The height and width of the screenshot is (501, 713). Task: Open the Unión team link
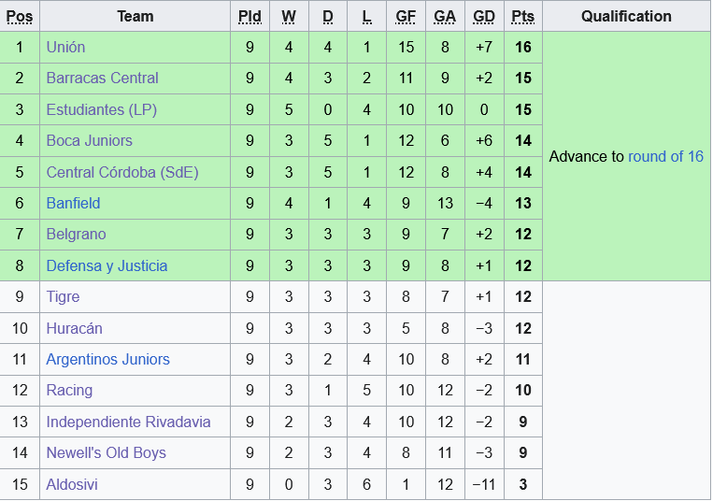(65, 47)
